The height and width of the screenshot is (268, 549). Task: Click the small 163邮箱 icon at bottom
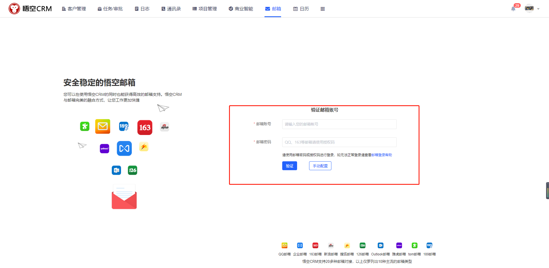(315, 245)
